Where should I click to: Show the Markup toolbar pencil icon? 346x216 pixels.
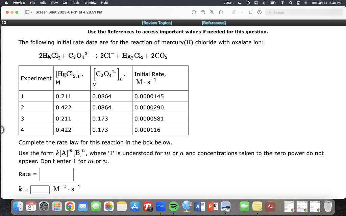[x=233, y=12]
